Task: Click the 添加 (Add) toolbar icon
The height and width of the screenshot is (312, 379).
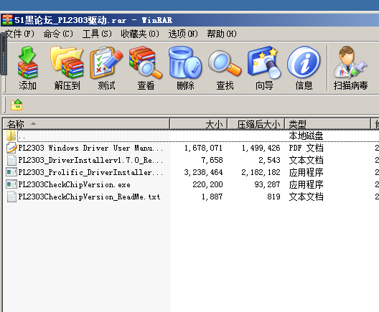Action: click(x=27, y=67)
